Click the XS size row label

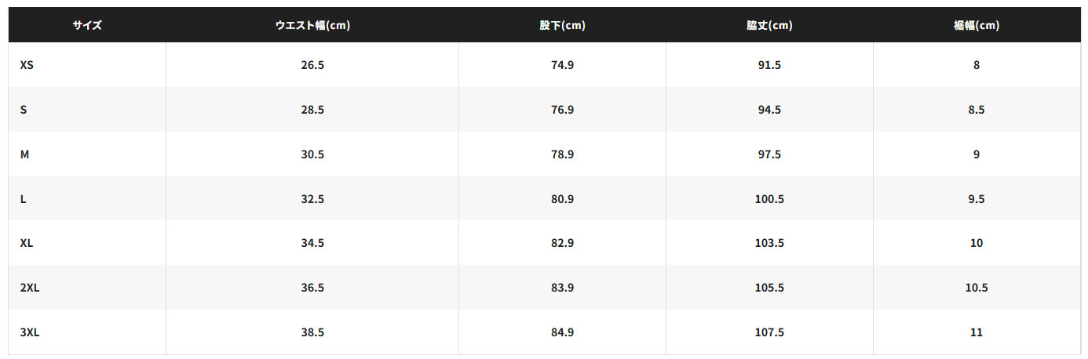[x=27, y=65]
